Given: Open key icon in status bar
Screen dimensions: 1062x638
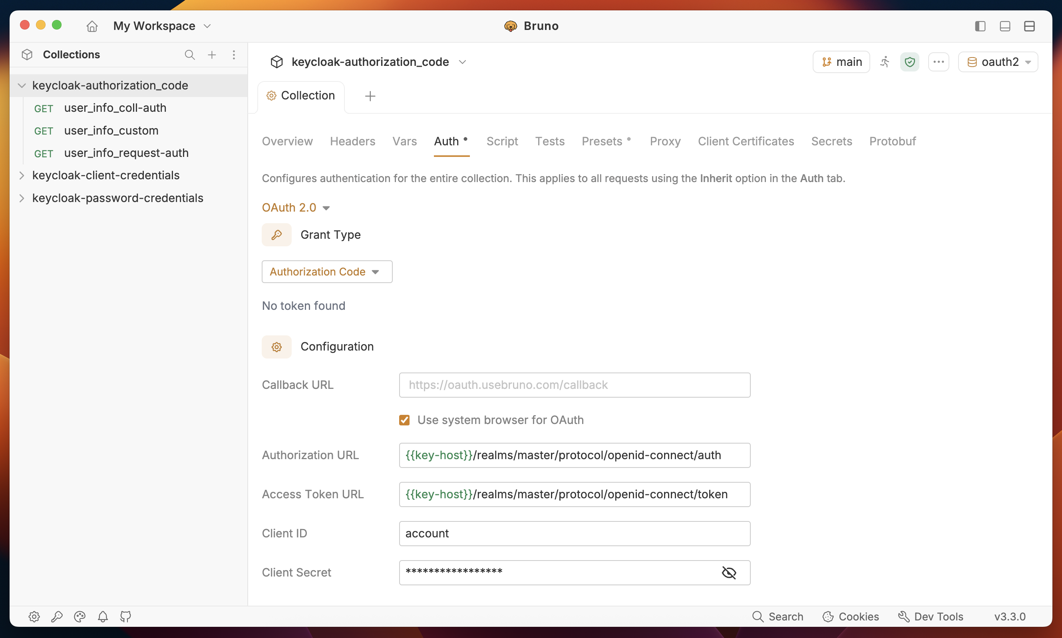Looking at the screenshot, I should click(x=57, y=616).
